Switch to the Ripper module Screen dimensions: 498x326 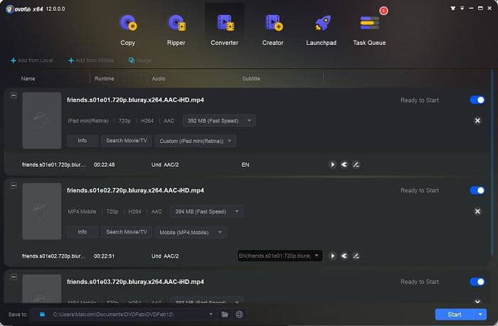[x=176, y=31]
